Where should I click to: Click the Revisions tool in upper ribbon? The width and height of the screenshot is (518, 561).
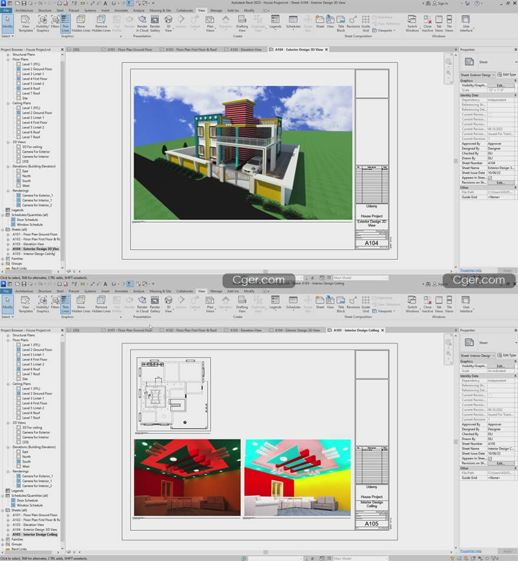click(353, 22)
